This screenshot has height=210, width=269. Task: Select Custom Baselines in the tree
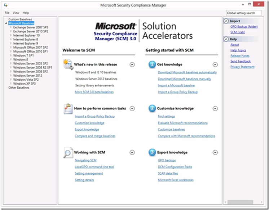pyautogui.click(x=20, y=19)
